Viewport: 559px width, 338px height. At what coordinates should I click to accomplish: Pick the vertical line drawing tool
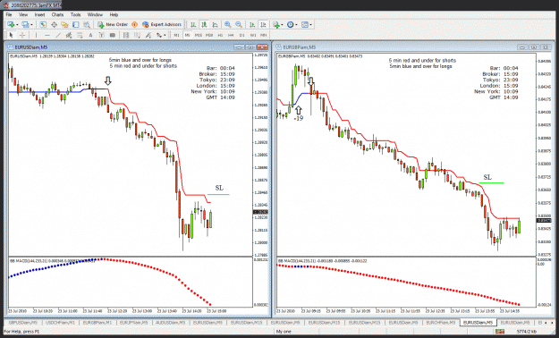[37, 35]
